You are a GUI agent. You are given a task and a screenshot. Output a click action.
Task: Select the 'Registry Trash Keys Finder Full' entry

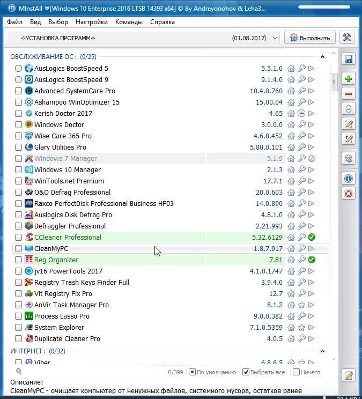(x=82, y=283)
